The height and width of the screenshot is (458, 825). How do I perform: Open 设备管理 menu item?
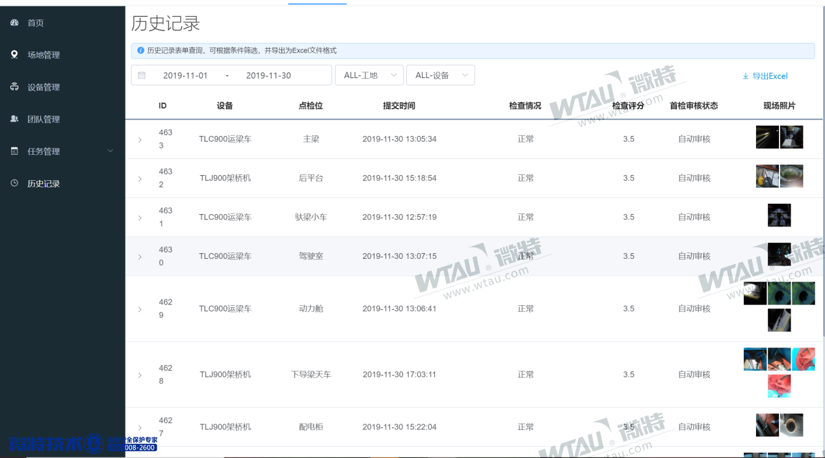tap(44, 87)
